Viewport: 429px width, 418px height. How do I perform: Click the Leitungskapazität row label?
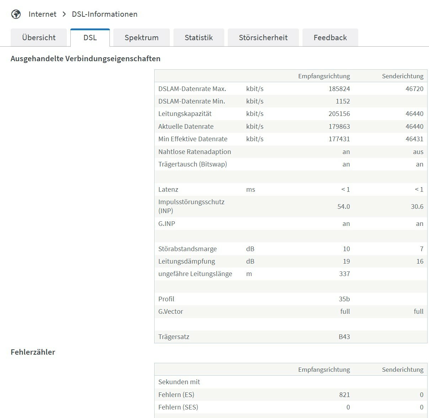click(x=185, y=114)
